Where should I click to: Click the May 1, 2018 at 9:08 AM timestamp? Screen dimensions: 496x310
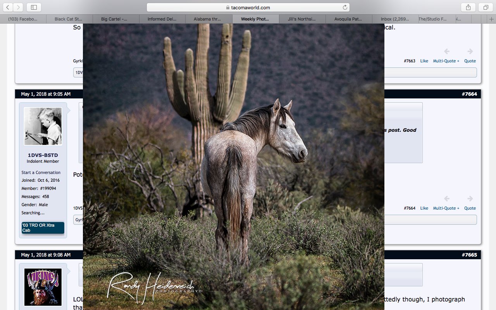pyautogui.click(x=46, y=255)
